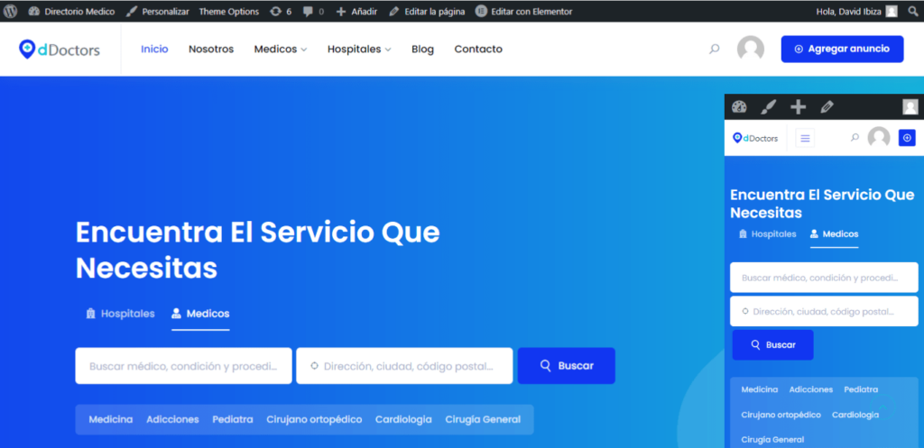Select the Medicos search tab
Viewport: 924px width, 448px height.
click(200, 314)
